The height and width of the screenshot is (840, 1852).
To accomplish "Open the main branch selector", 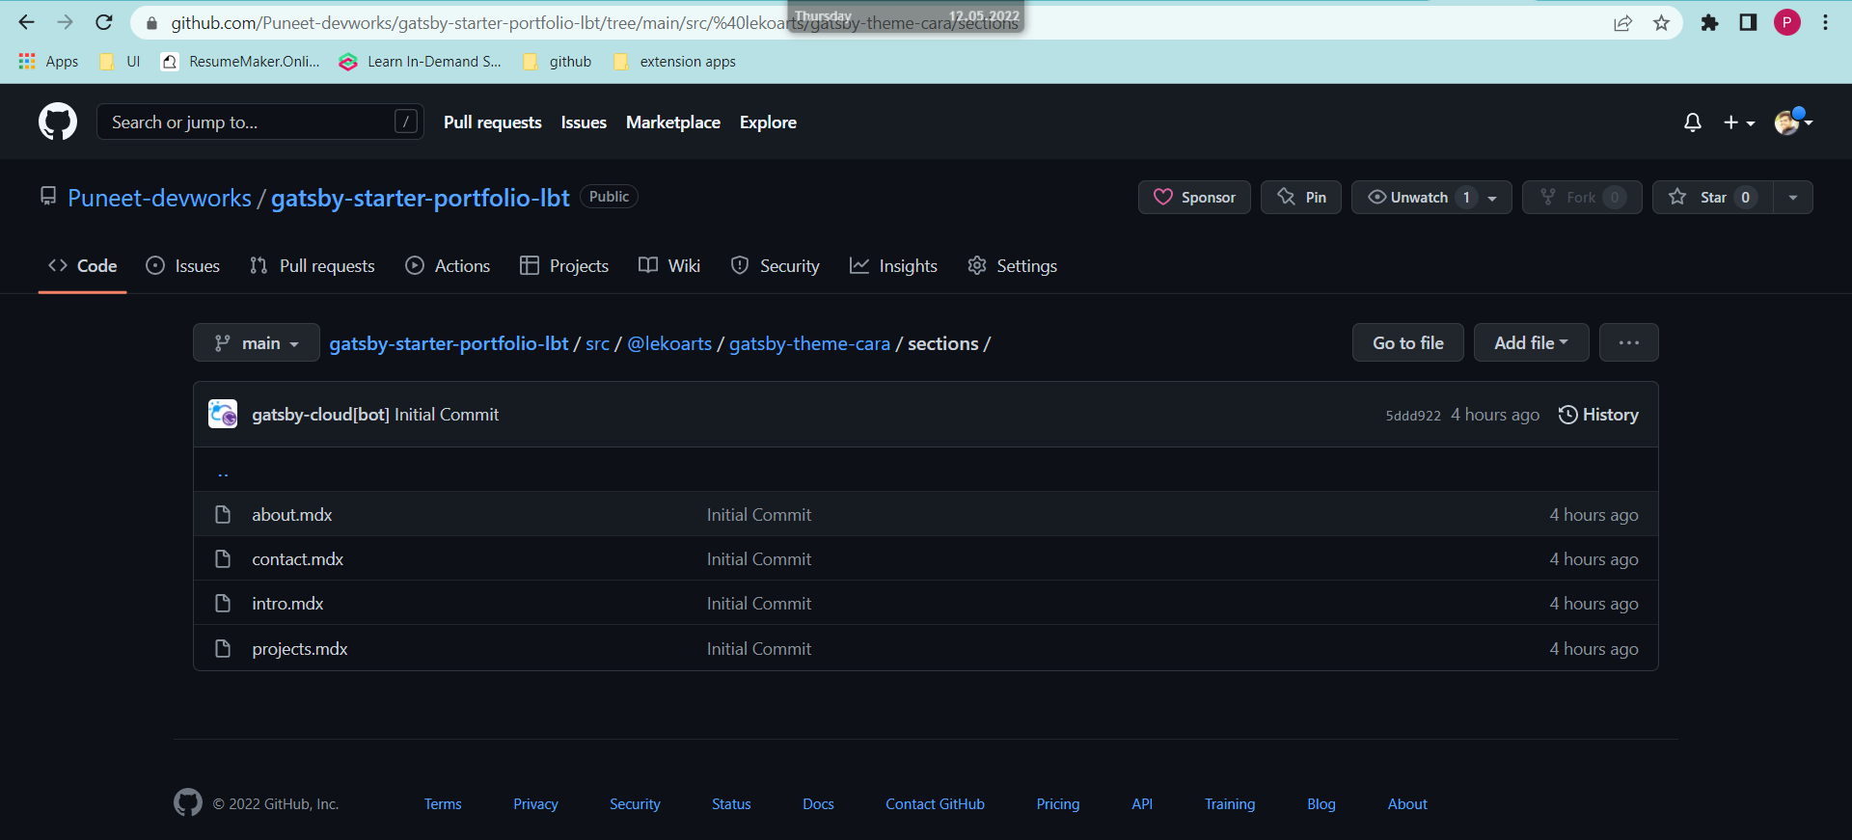I will (x=257, y=342).
